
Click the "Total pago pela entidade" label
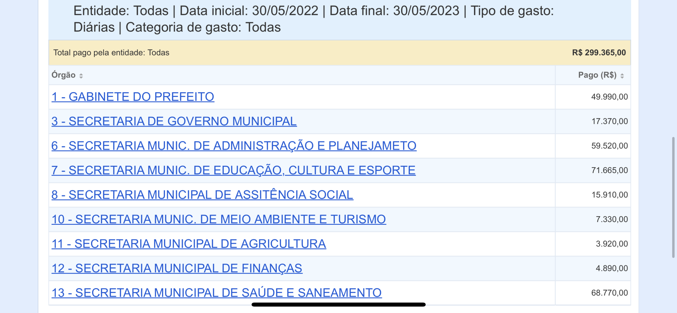[x=111, y=53]
